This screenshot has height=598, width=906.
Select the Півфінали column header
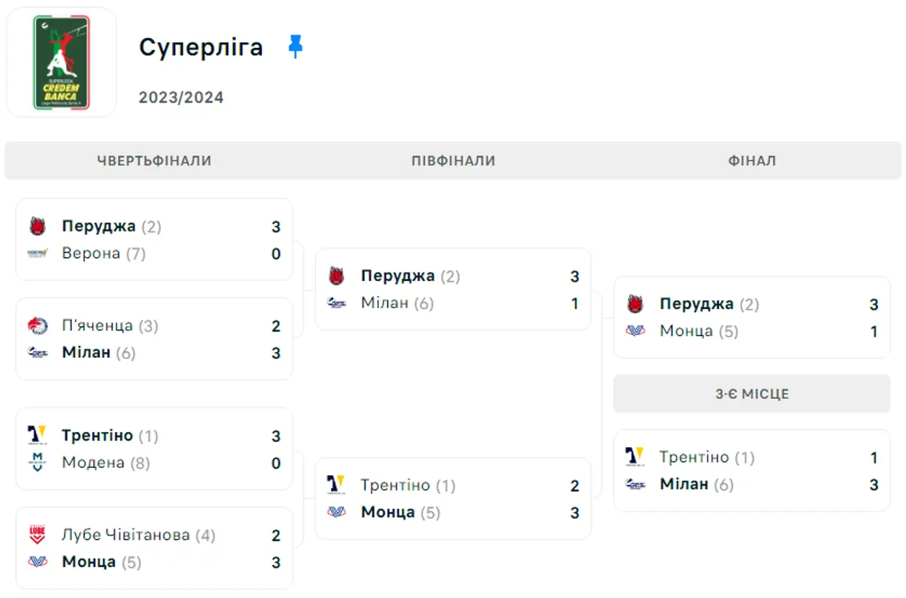coord(453,161)
